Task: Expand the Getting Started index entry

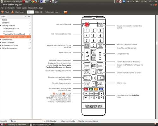Action: coord(1,26)
